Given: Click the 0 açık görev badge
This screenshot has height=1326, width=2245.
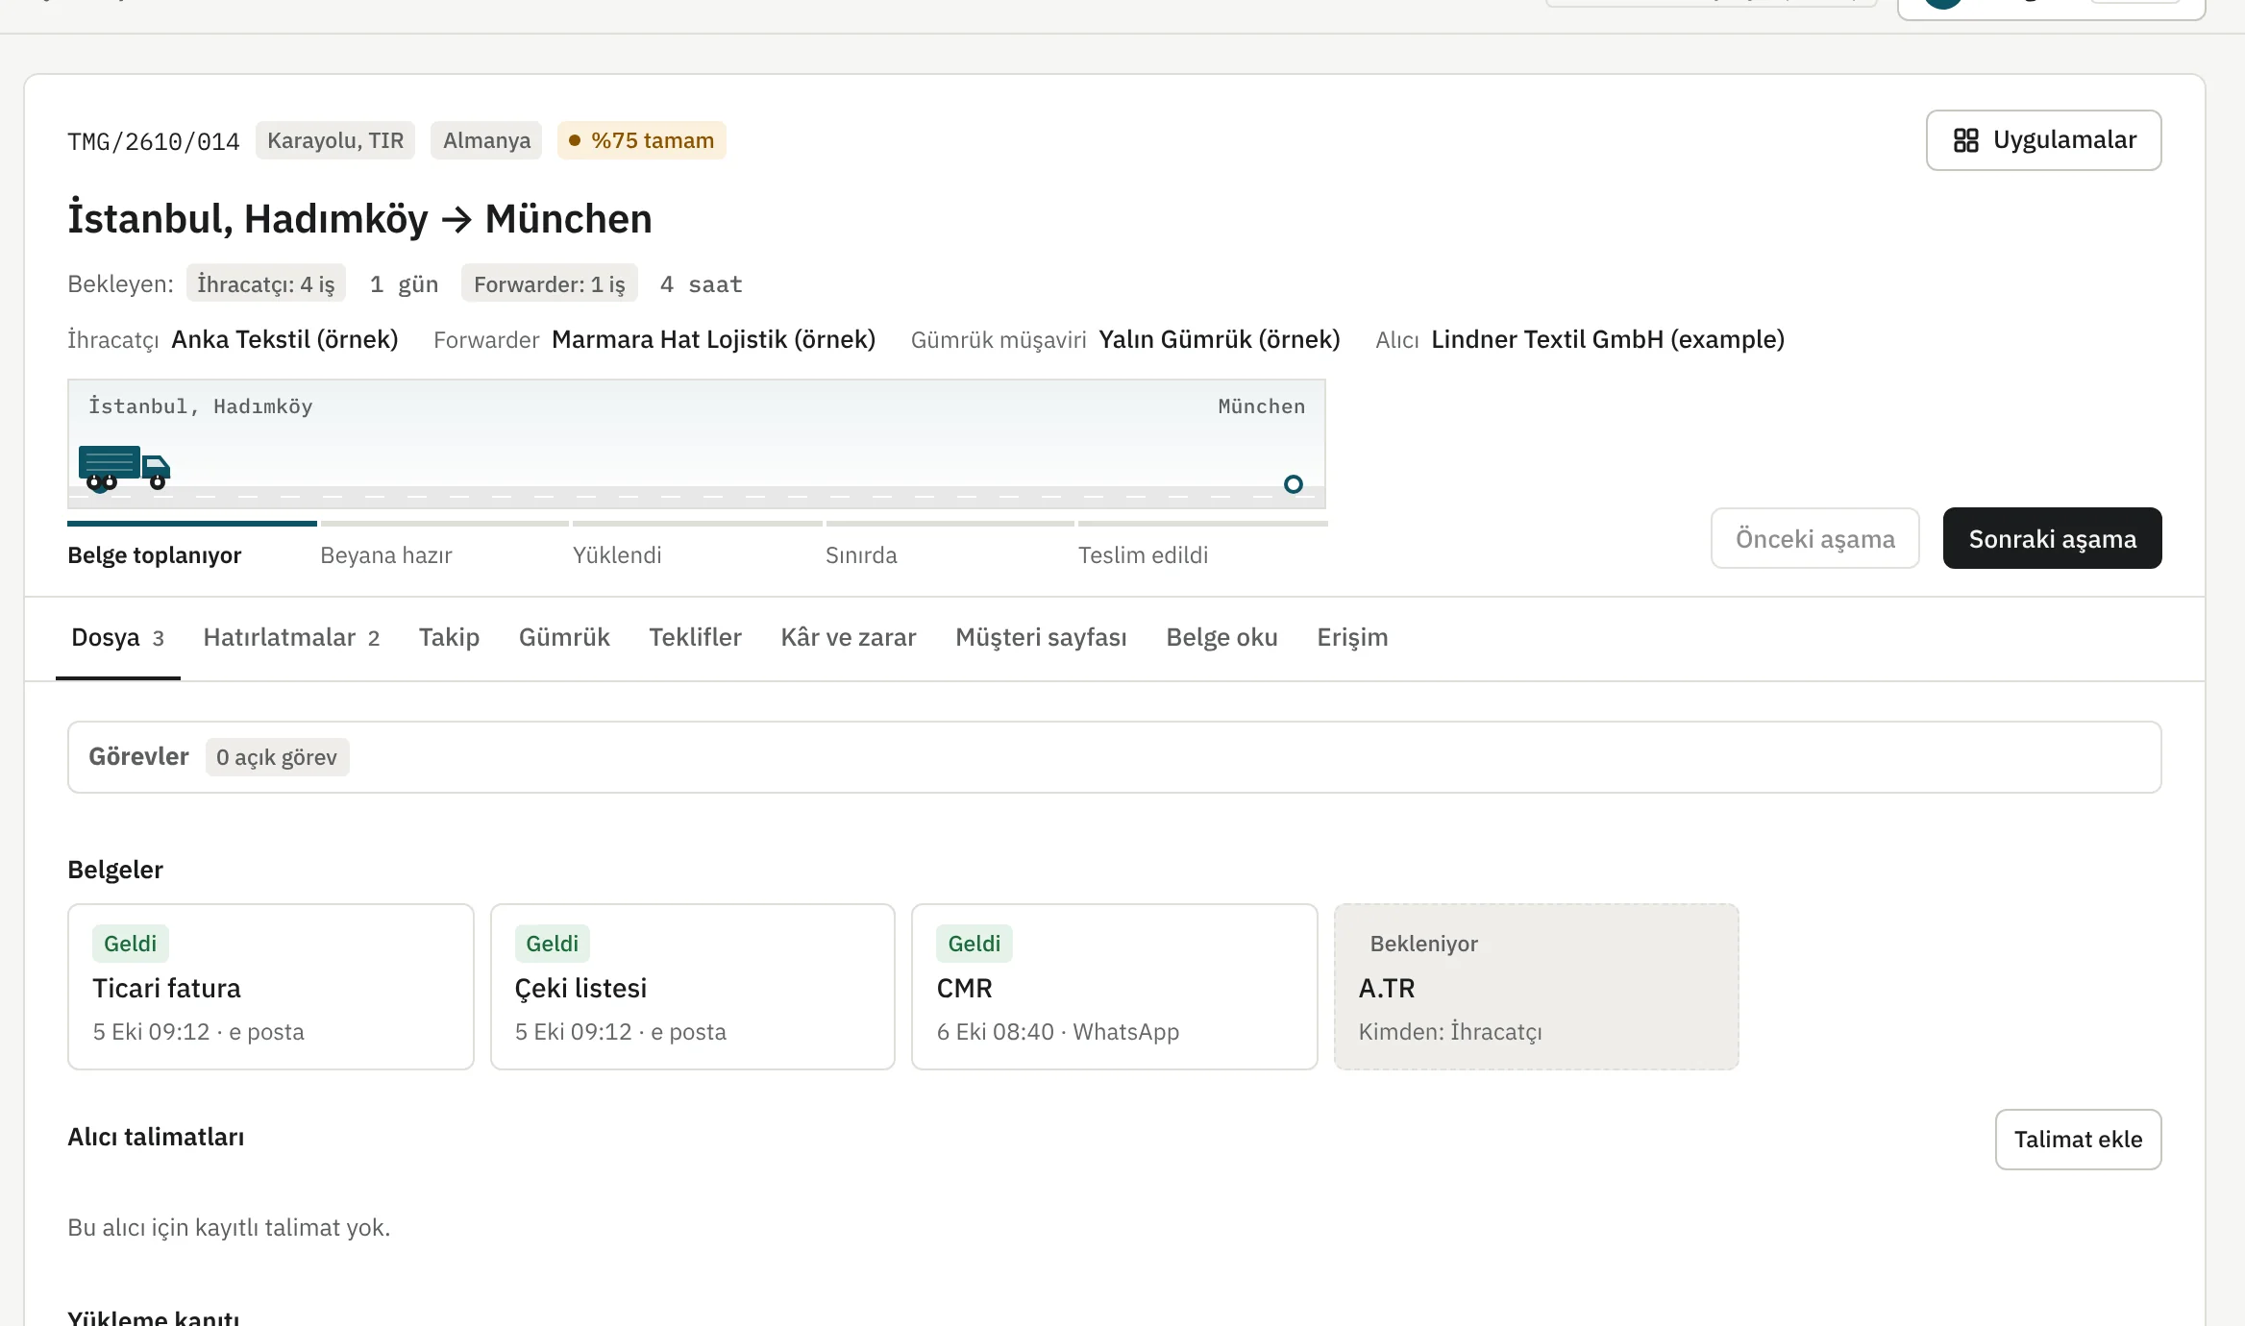Looking at the screenshot, I should tap(277, 757).
